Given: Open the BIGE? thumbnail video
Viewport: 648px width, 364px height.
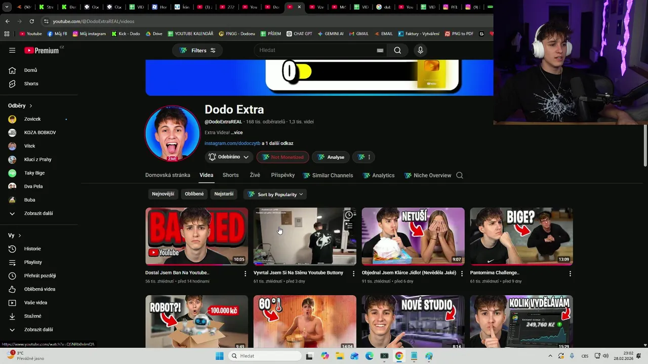Looking at the screenshot, I should (x=521, y=237).
